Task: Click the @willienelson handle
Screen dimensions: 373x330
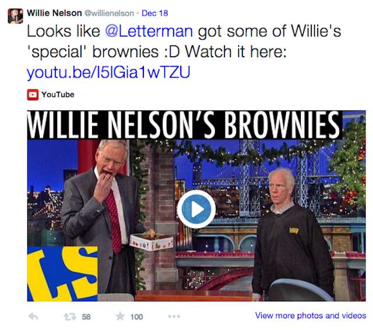Action: click(109, 13)
